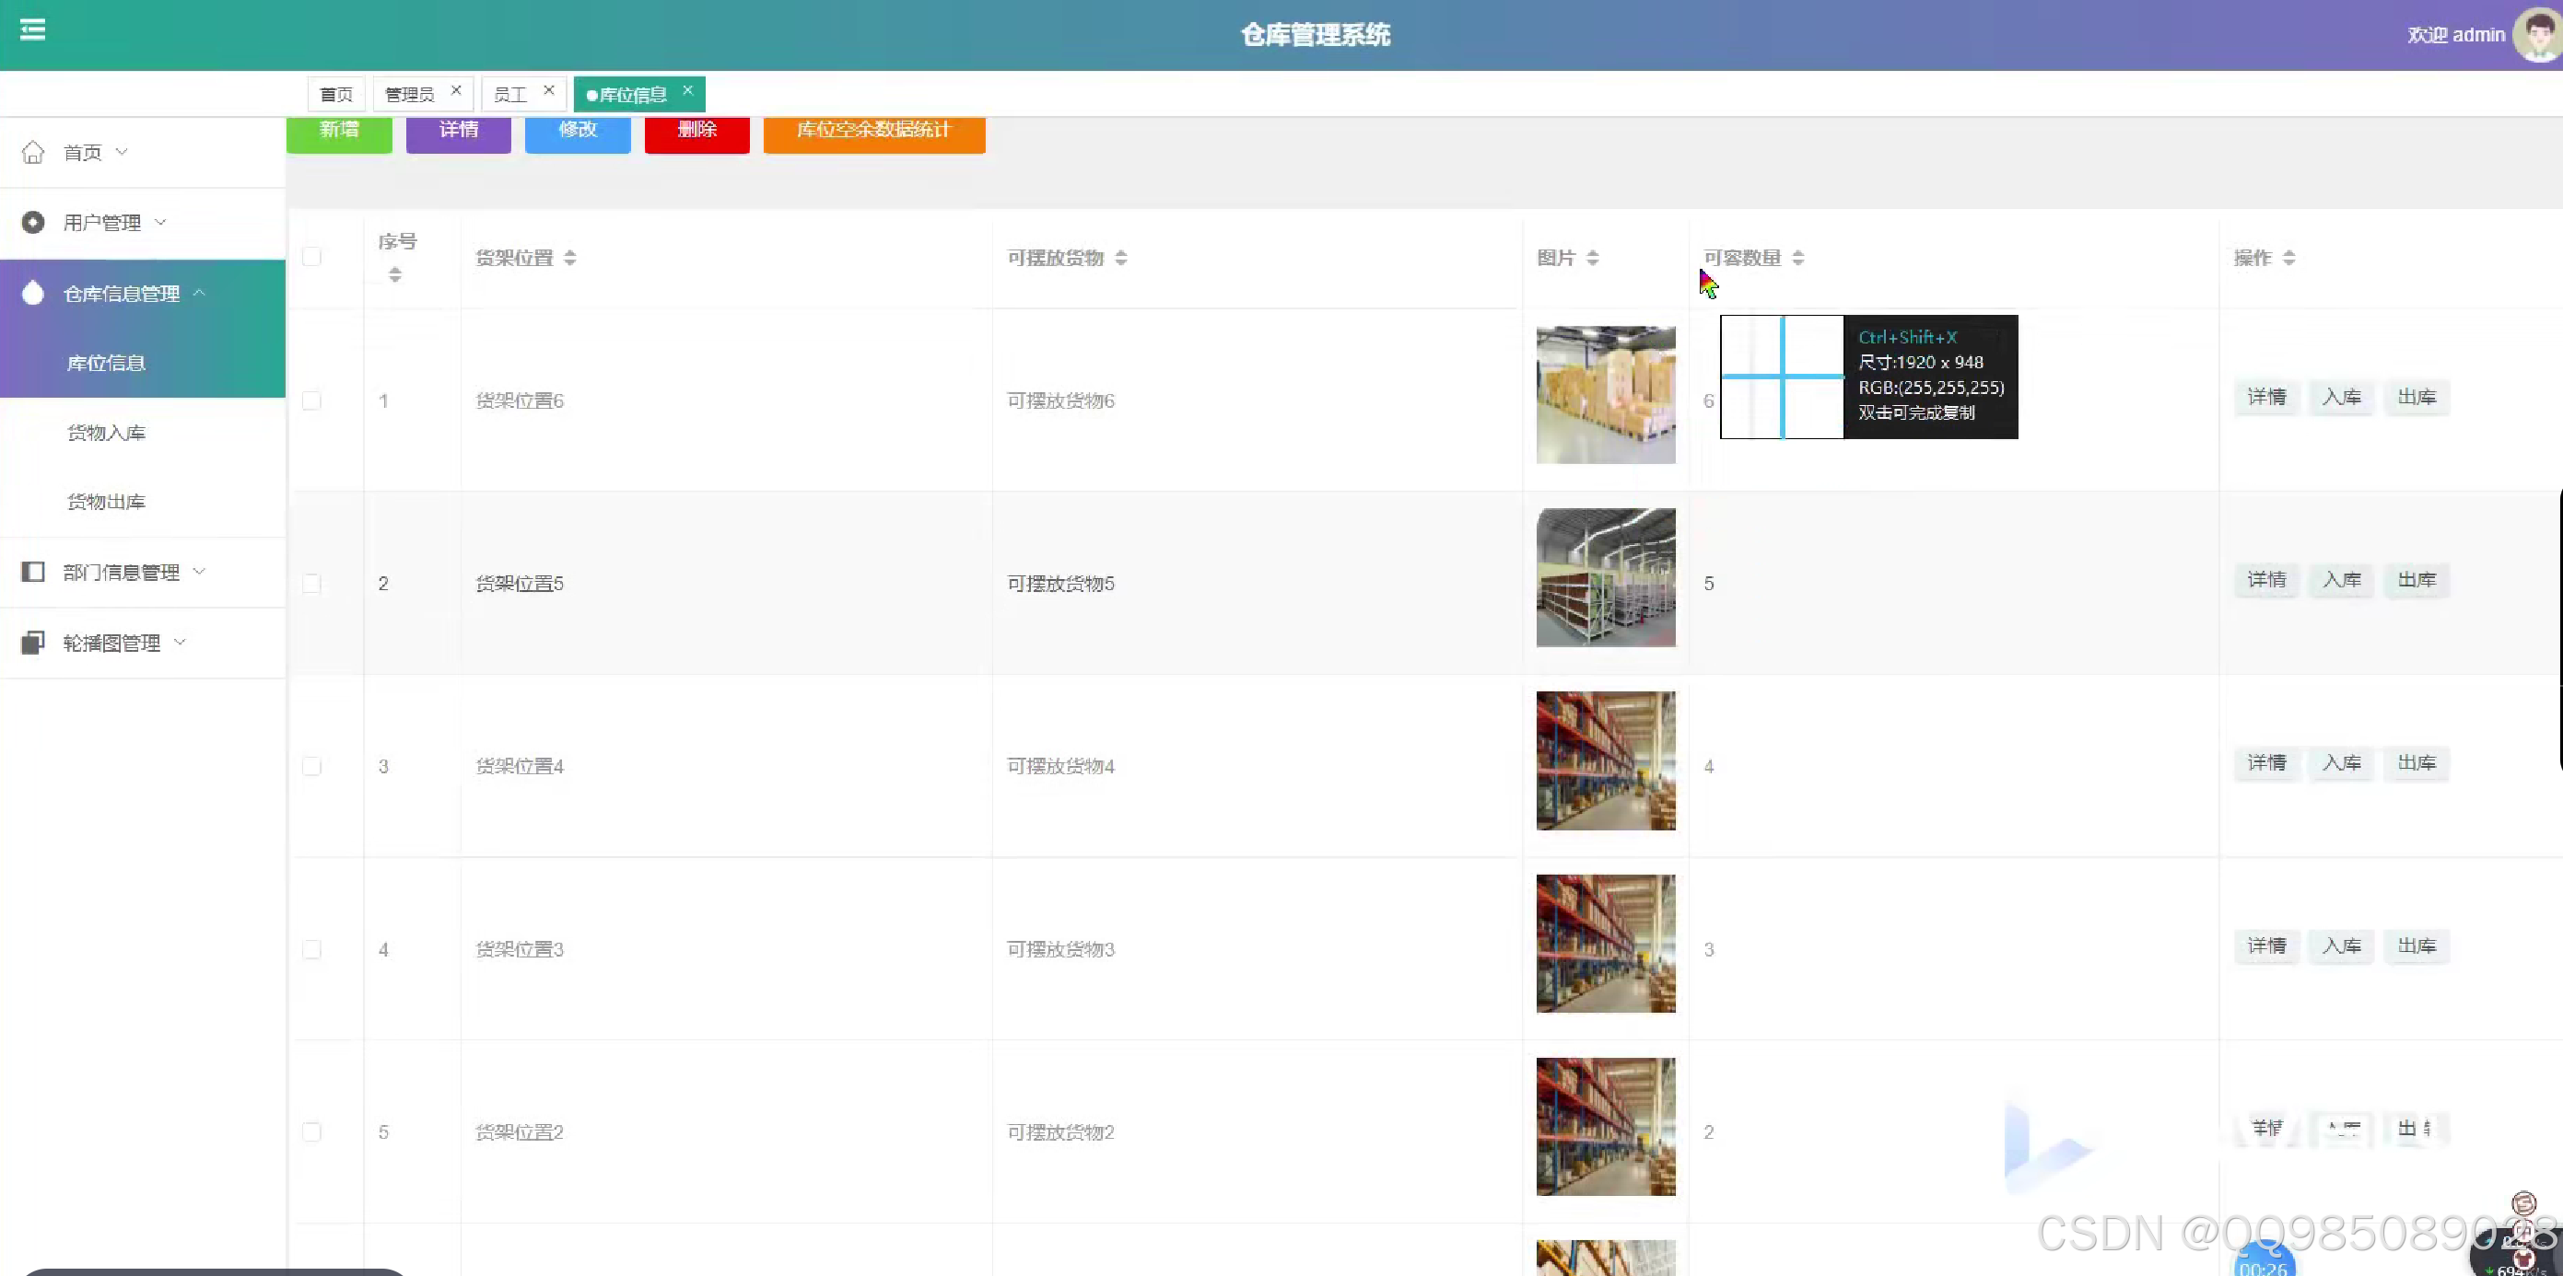The height and width of the screenshot is (1276, 2563).
Task: Close the 管理员 tab
Action: [456, 90]
